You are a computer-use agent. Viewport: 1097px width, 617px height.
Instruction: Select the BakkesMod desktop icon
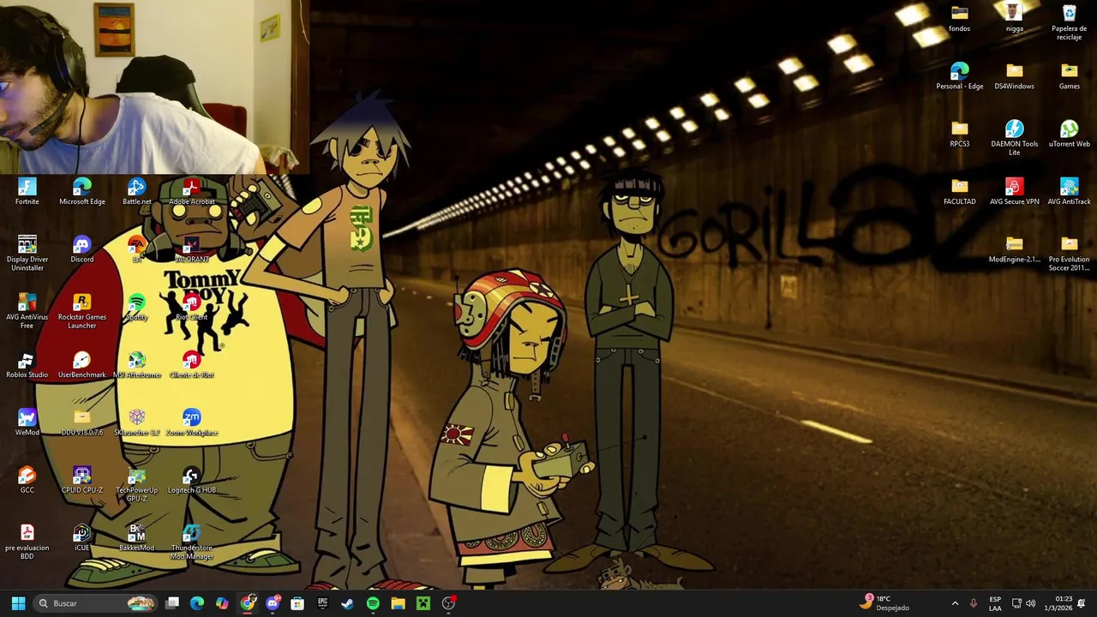[137, 536]
